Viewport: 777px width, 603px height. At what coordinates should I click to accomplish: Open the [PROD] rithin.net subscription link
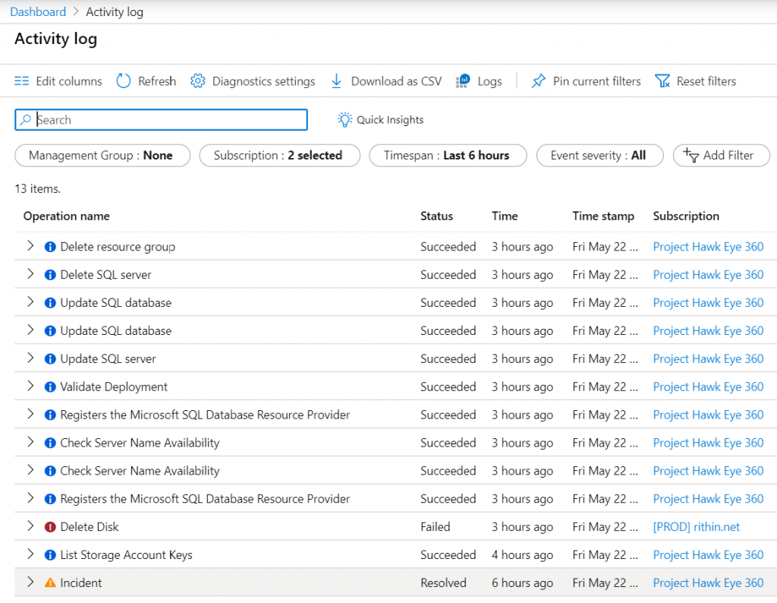click(x=696, y=527)
